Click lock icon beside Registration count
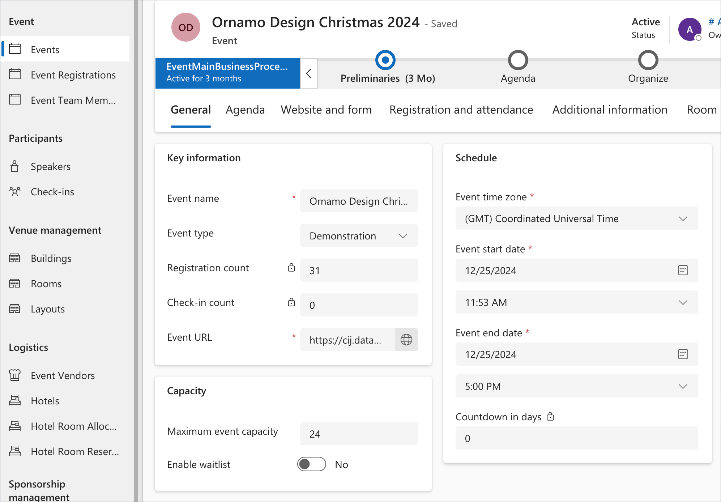This screenshot has height=502, width=721. pyautogui.click(x=291, y=268)
